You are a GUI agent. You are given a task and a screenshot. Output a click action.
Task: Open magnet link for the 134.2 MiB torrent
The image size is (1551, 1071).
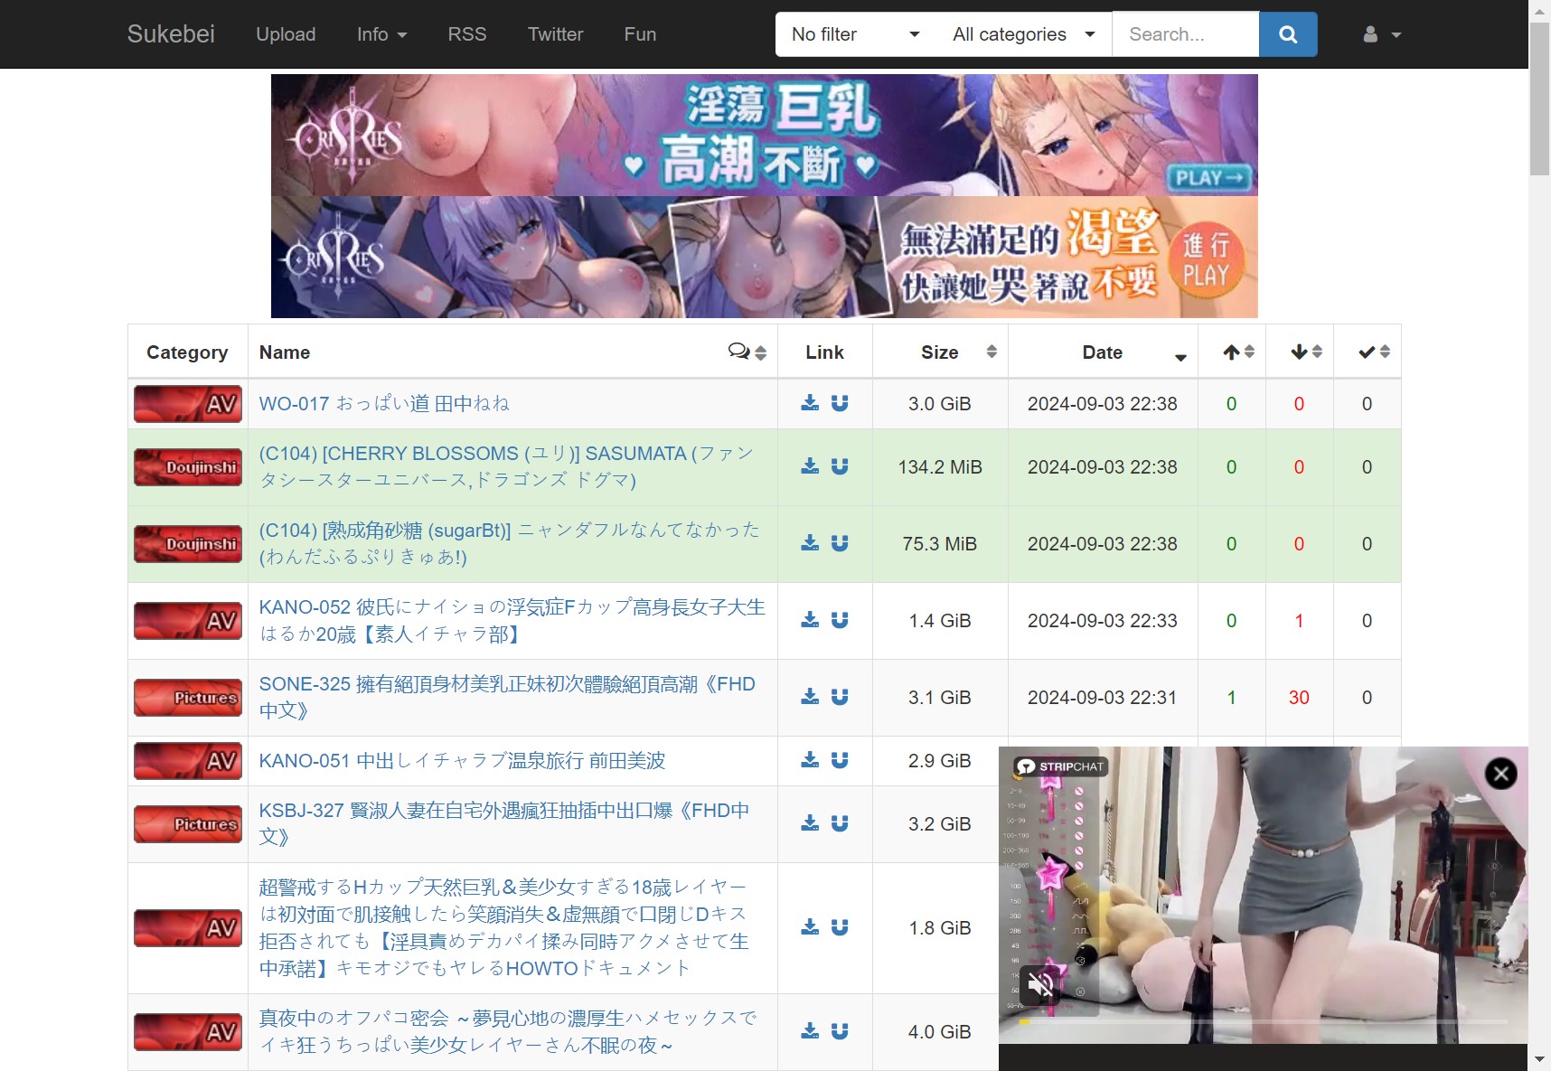840,466
